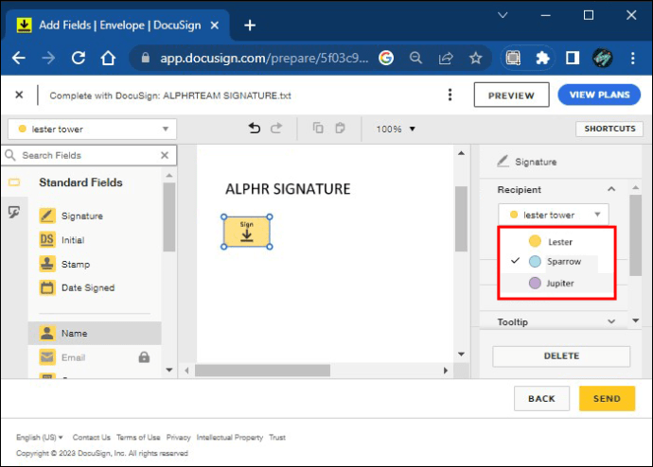The image size is (653, 467).
Task: Close the Add Fields DocuSign tab
Action: 215,26
